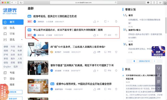Open daily report item 1/3 看透

tap(130, 15)
